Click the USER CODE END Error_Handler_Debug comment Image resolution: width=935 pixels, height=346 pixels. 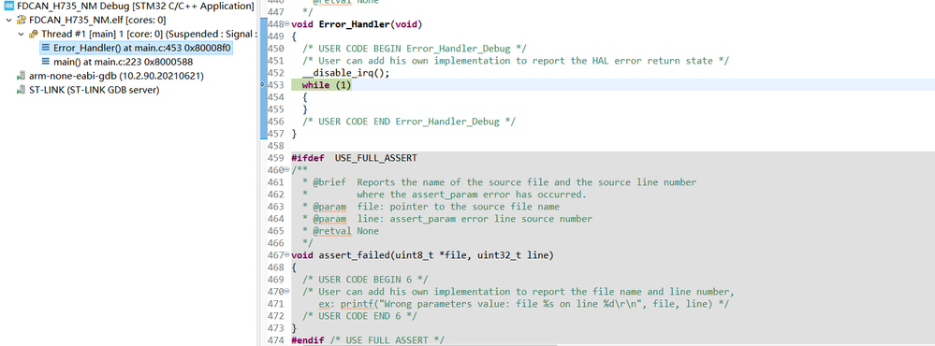coord(408,122)
